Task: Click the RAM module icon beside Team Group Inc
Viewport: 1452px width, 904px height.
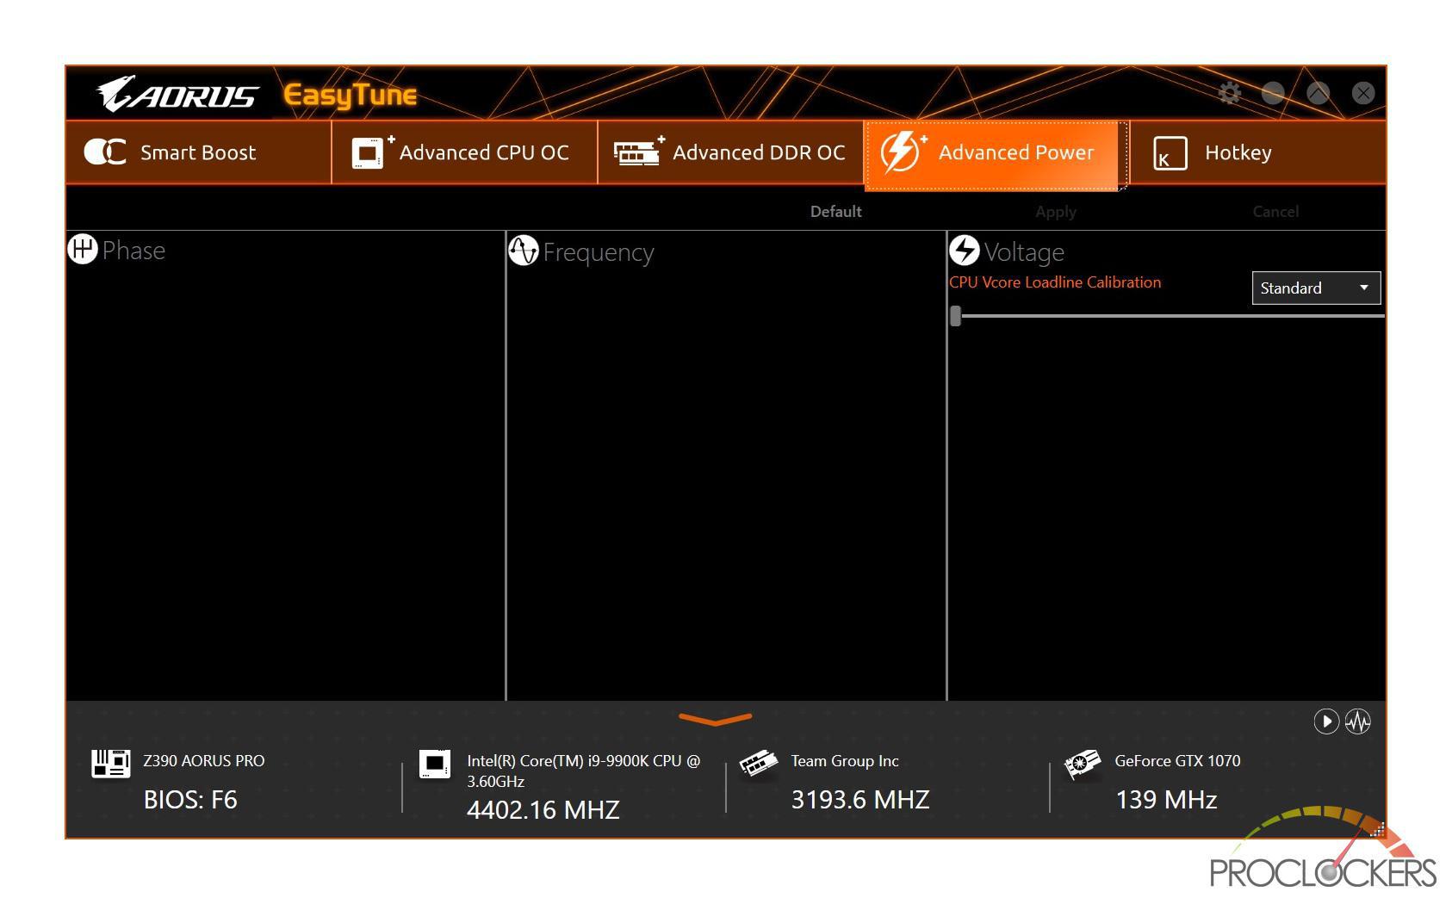Action: click(758, 763)
